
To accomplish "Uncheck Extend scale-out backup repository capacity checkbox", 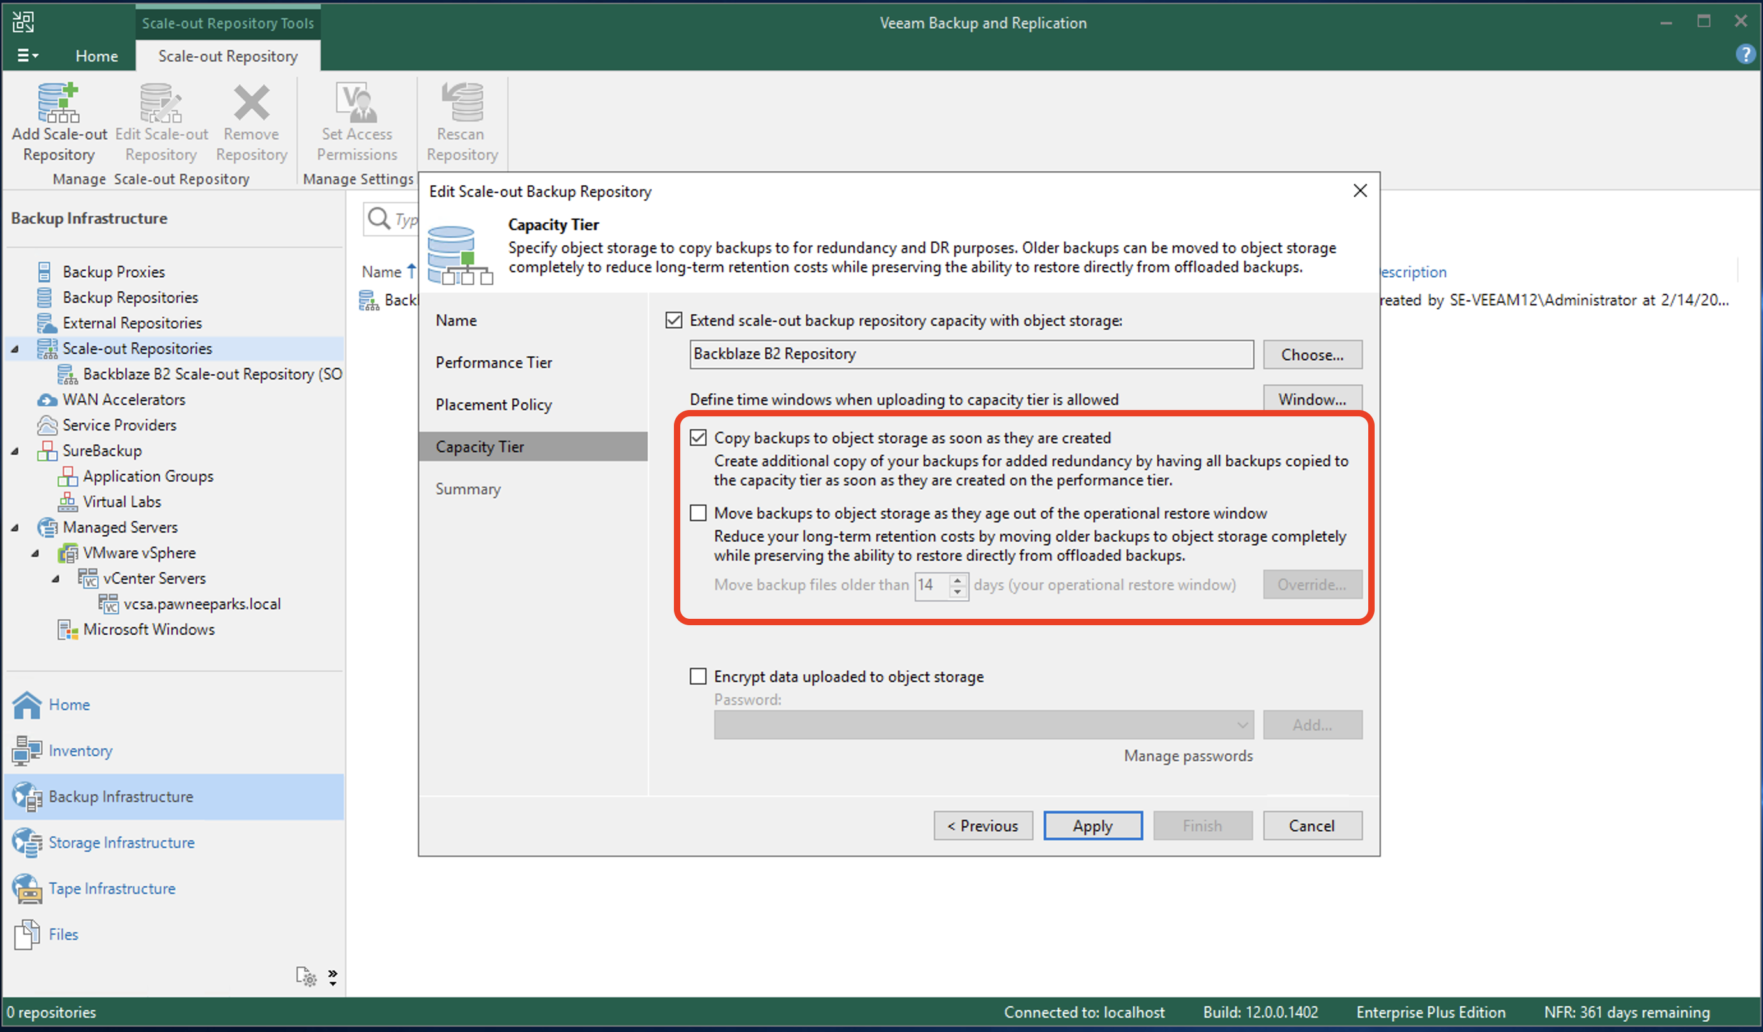I will click(673, 321).
